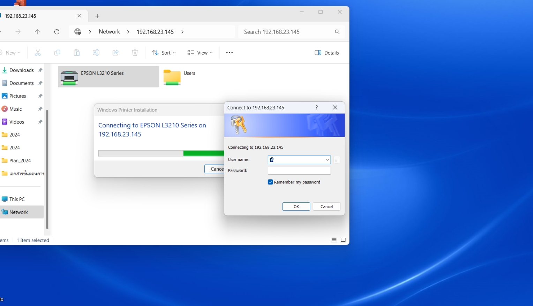
Task: Open Videos in the sidebar
Action: click(x=17, y=122)
